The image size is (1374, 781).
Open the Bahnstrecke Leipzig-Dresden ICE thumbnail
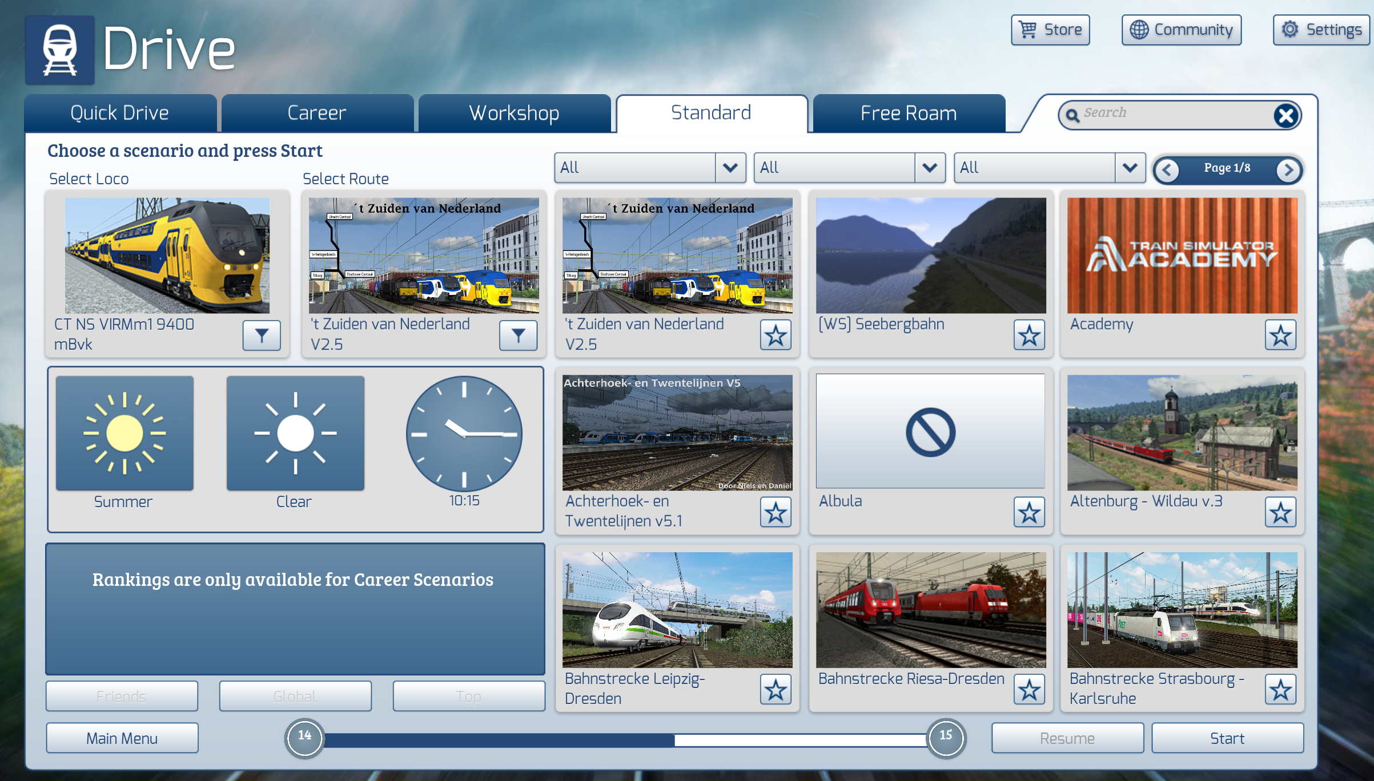(677, 610)
